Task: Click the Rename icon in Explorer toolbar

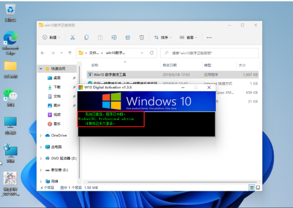Action: (114, 38)
